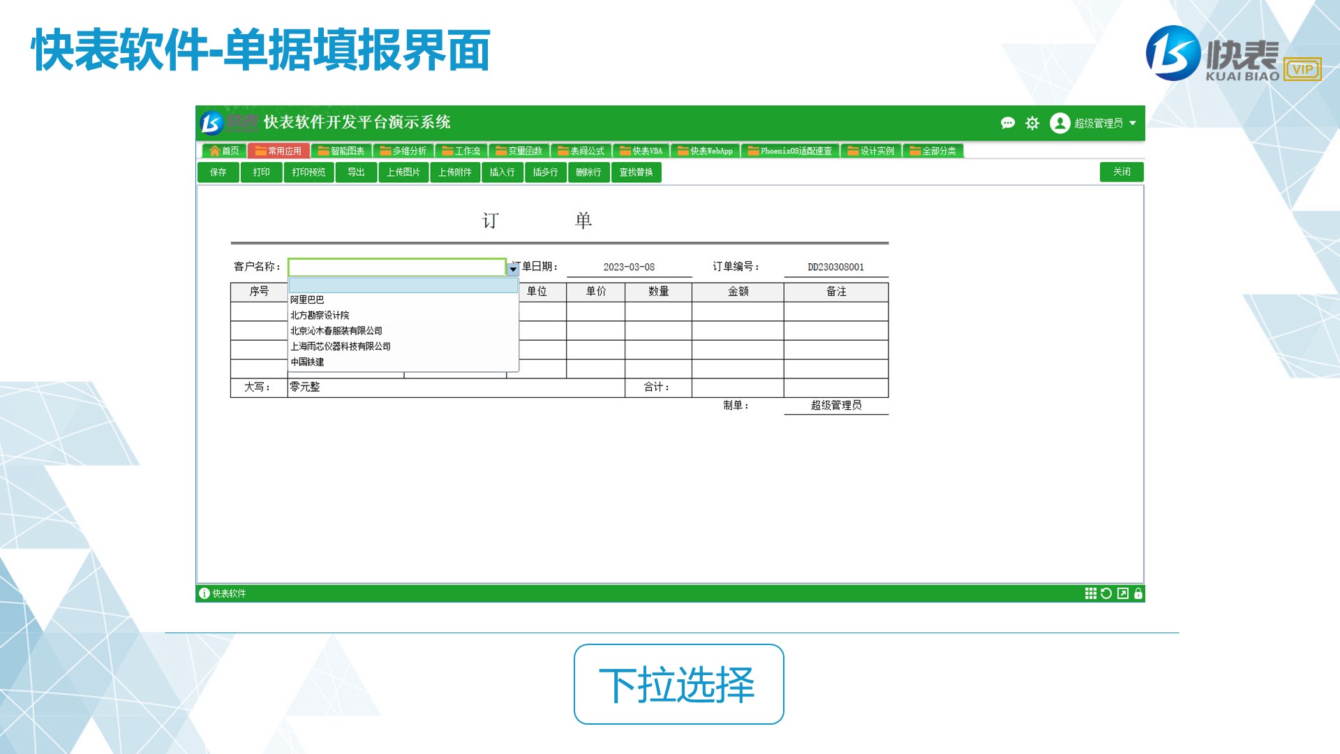Click 上传图片 button

[403, 172]
